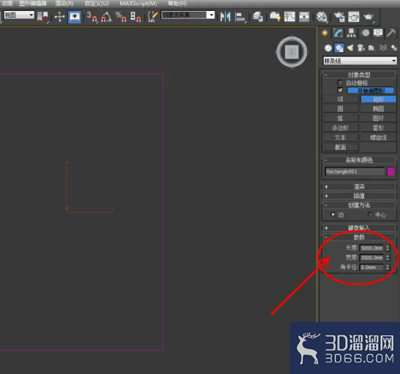400x374 pixels.
Task: Open the MAXScript(M) menu
Action: tap(138, 4)
